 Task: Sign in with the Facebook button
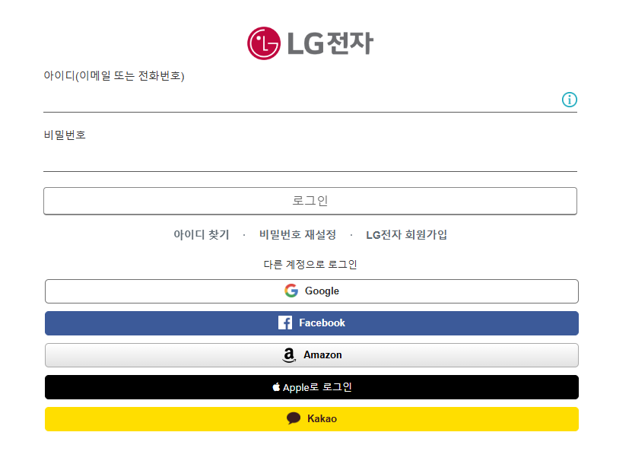(312, 323)
